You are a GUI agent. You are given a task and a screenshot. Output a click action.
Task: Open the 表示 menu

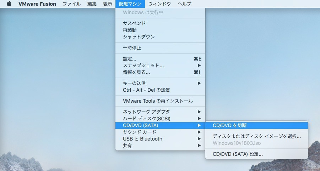coord(108,4)
